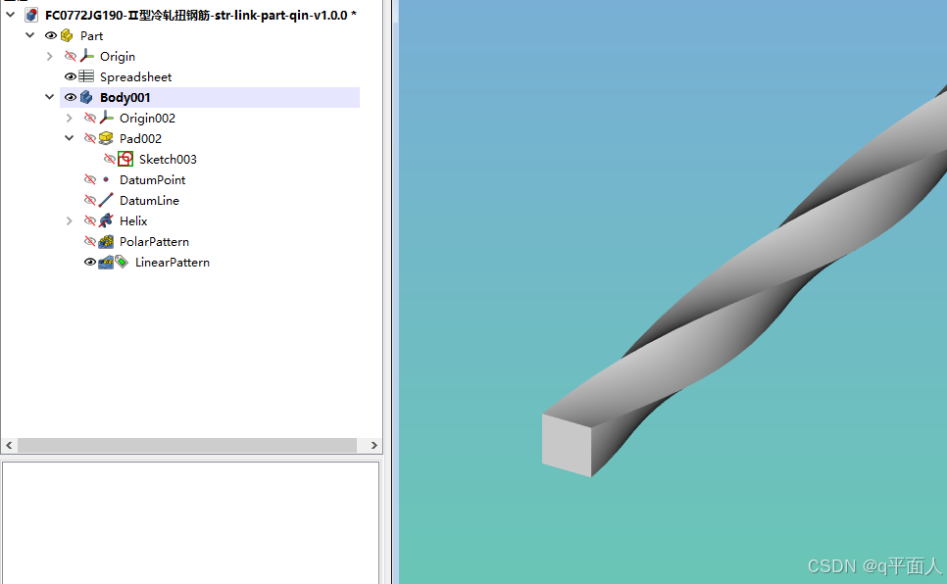The width and height of the screenshot is (947, 584).
Task: Show DatumLine via its crossed eye
Action: [90, 200]
